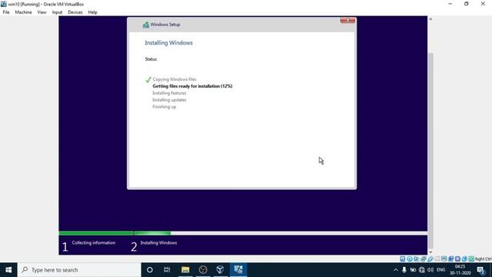
Task: Click the recording status icon in VirtualBox
Action: tap(450, 259)
